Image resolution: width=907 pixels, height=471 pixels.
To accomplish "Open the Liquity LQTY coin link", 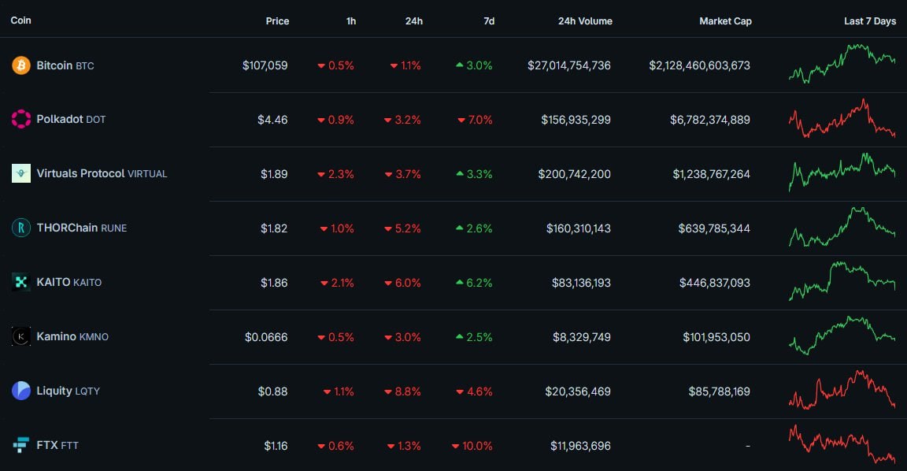I will [68, 391].
